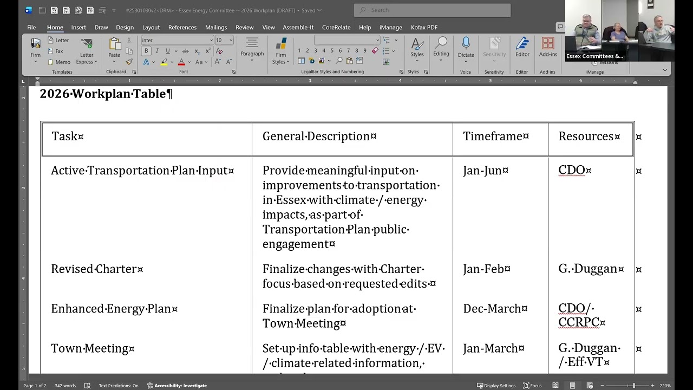Click the Focus mode button
The image size is (693, 390).
click(532, 386)
